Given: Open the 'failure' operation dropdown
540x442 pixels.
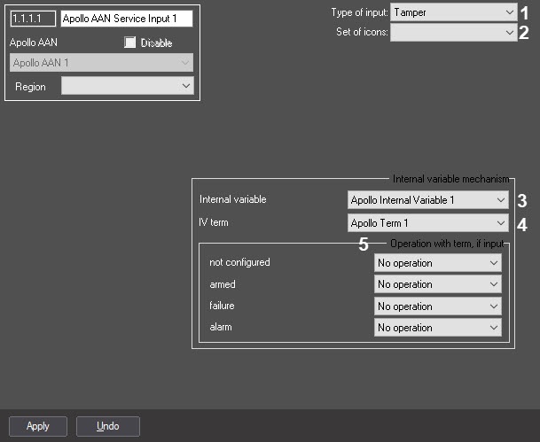Looking at the screenshot, I should (437, 306).
